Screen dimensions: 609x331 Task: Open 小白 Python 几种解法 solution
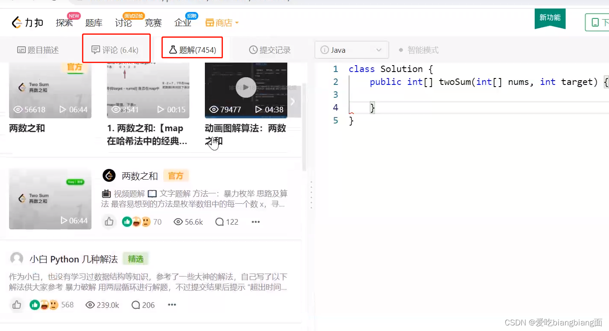coord(73,259)
